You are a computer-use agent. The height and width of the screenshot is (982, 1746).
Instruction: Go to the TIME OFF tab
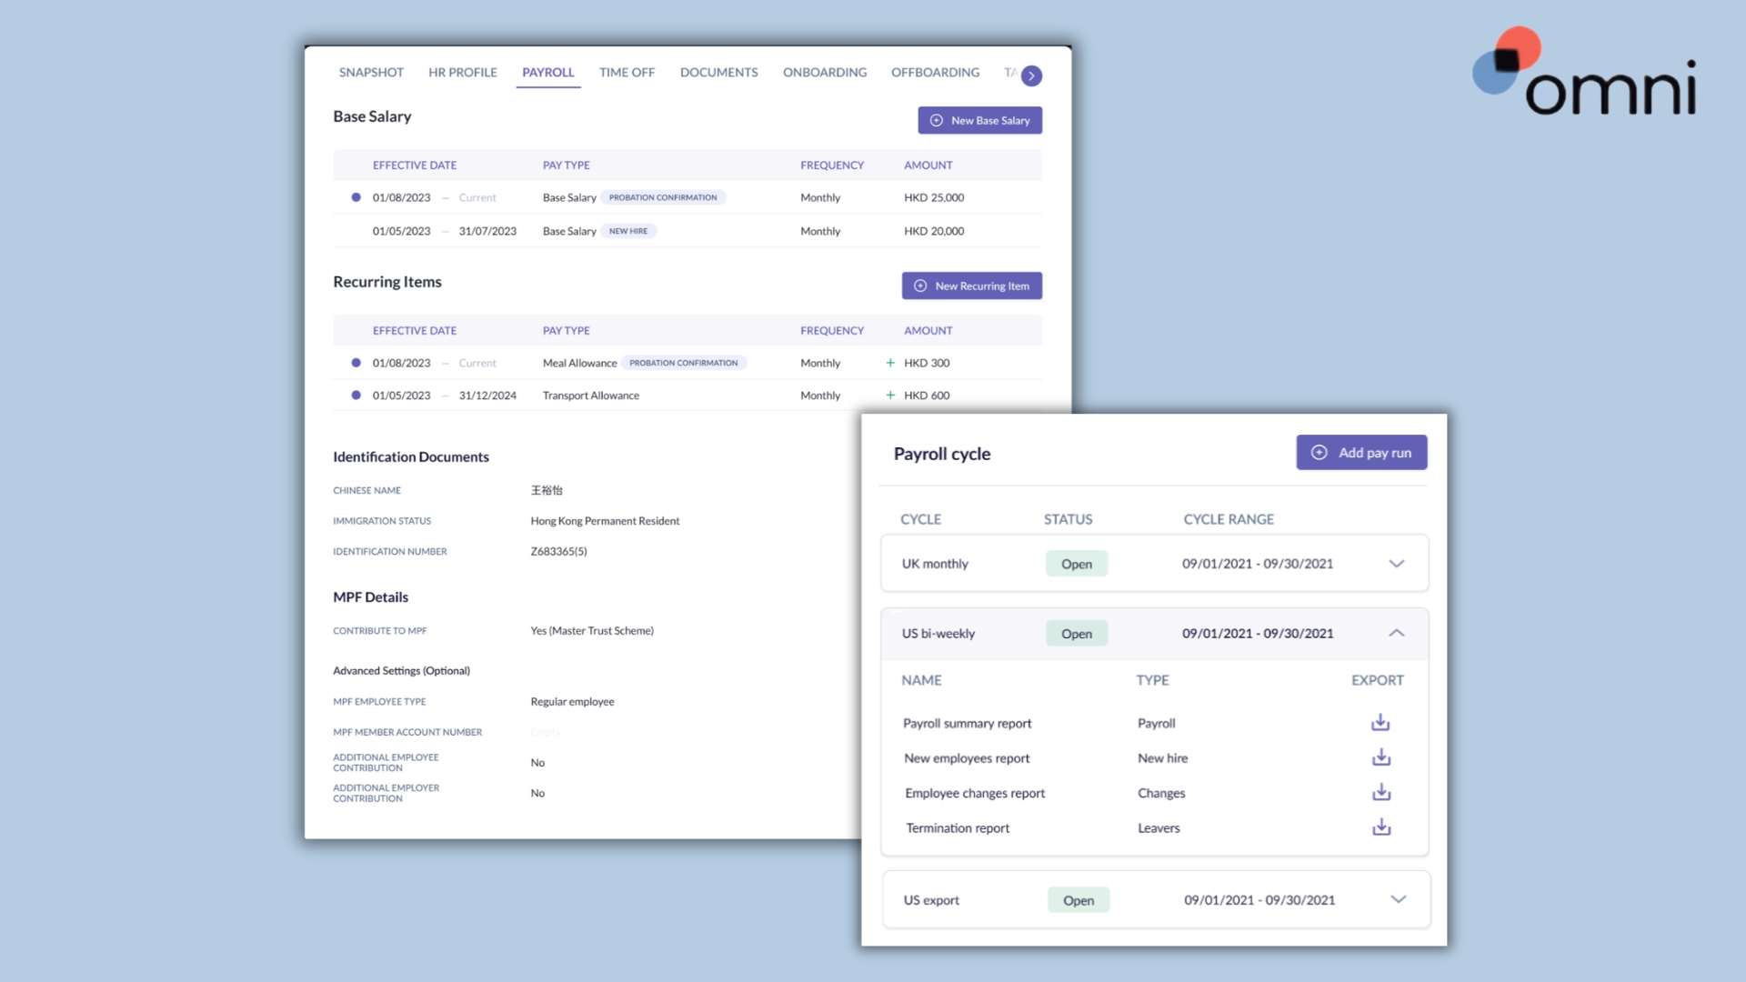click(x=627, y=73)
